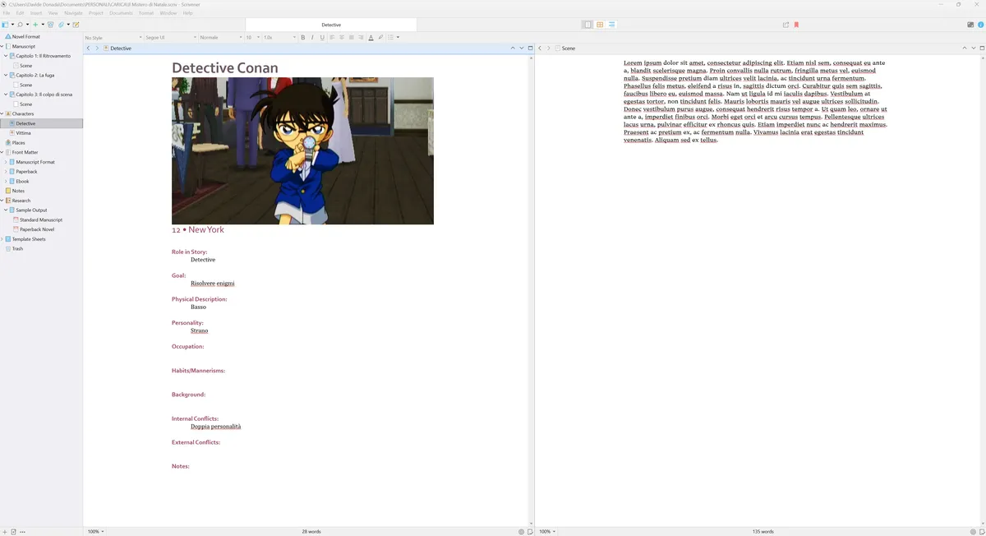The height and width of the screenshot is (536, 986).
Task: Toggle the blue Inspector info icon
Action: (981, 25)
